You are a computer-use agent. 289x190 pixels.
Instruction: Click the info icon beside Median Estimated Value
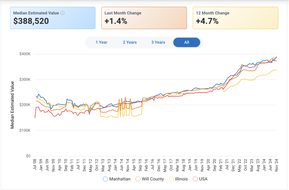[x=62, y=13]
